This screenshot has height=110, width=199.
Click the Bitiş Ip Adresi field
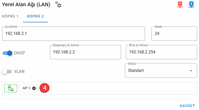pyautogui.click(x=161, y=52)
